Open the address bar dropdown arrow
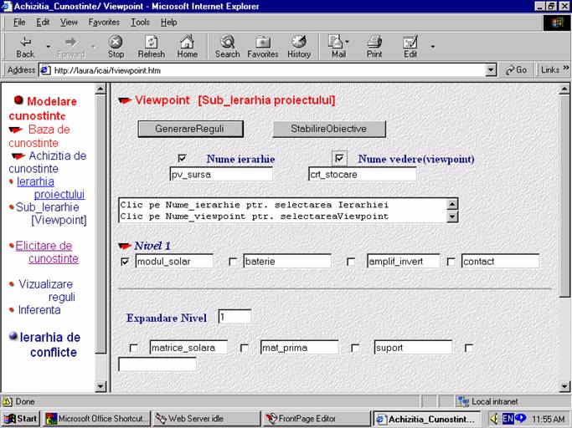The height and width of the screenshot is (428, 572). pyautogui.click(x=491, y=70)
